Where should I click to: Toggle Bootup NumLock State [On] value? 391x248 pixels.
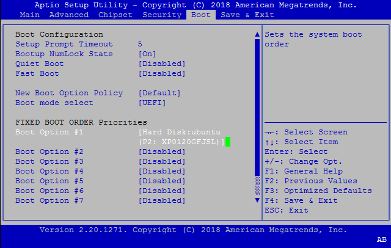(152, 54)
